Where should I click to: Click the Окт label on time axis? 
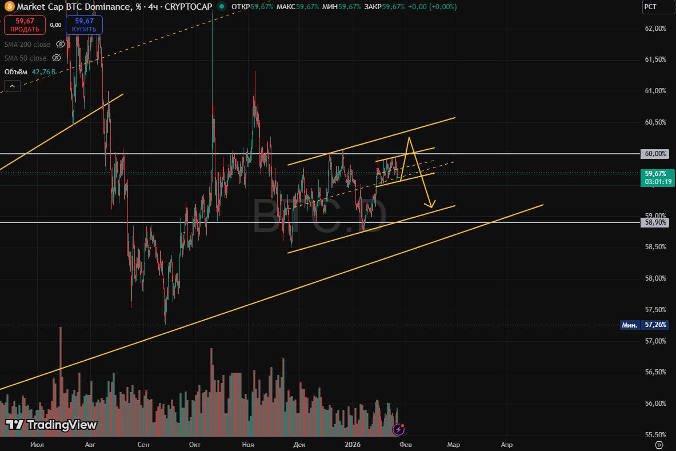click(194, 445)
